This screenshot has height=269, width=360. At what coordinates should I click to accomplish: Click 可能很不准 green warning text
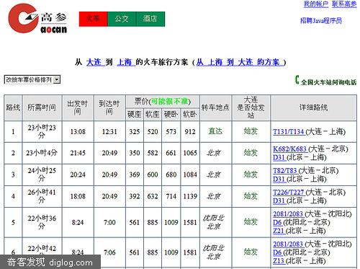(x=170, y=102)
